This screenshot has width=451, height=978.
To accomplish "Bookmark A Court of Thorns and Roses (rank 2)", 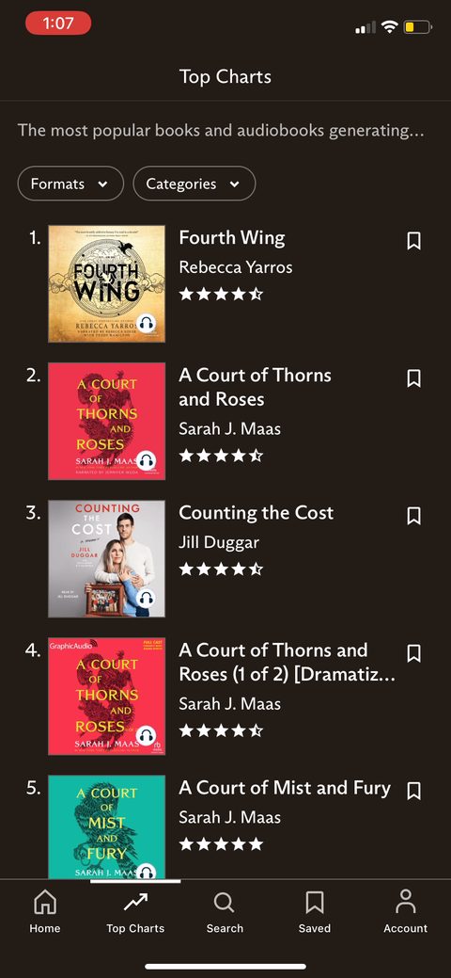I will tap(413, 378).
